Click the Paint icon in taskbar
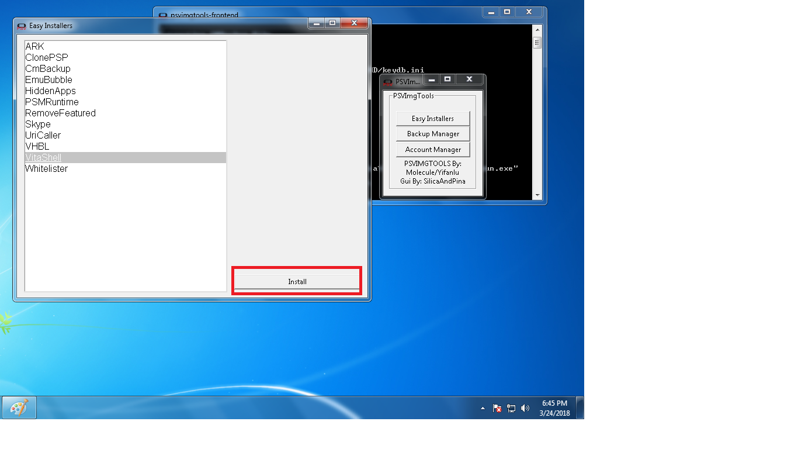The image size is (798, 449). click(19, 407)
